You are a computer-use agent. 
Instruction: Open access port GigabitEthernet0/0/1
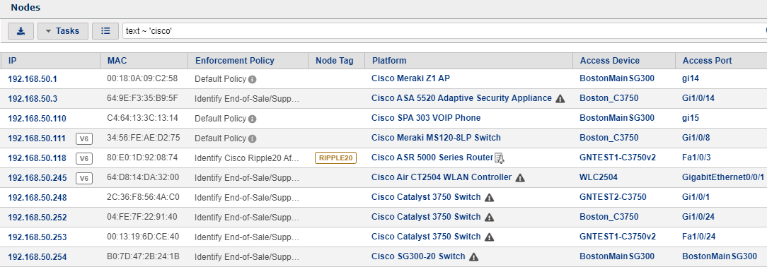click(723, 177)
